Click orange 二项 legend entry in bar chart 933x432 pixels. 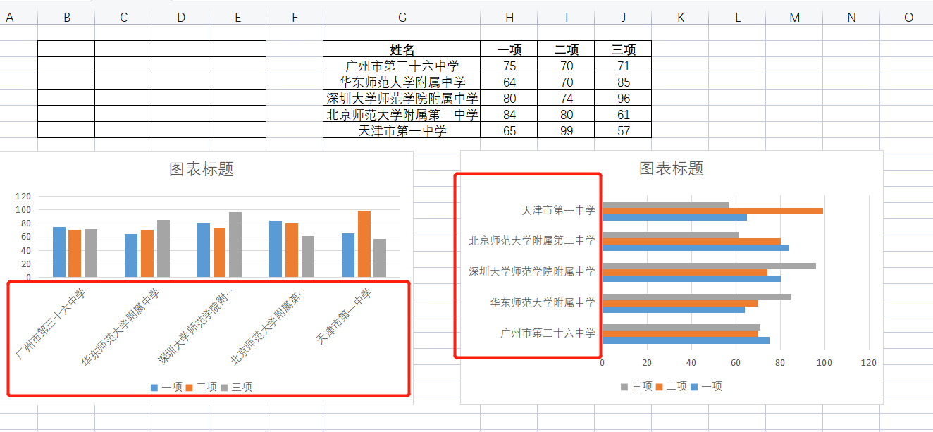(671, 386)
